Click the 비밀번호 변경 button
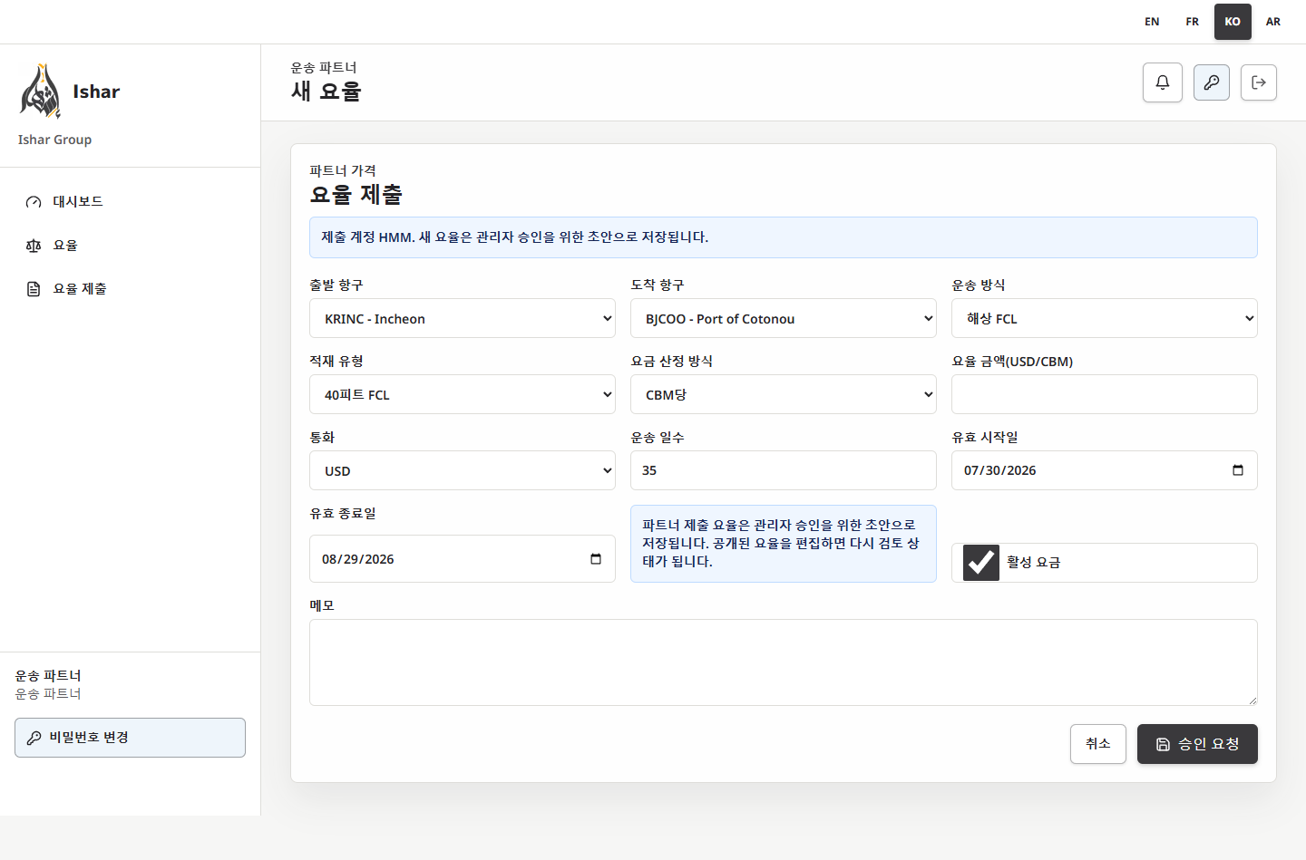The width and height of the screenshot is (1306, 860). click(x=131, y=738)
